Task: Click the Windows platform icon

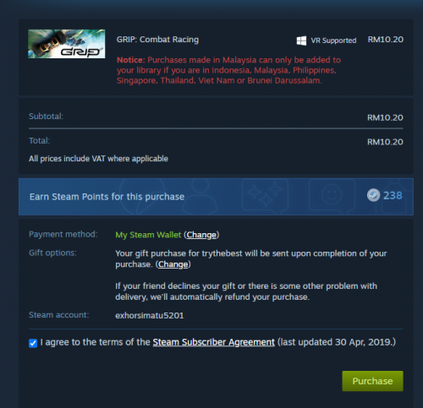Action: [x=301, y=41]
